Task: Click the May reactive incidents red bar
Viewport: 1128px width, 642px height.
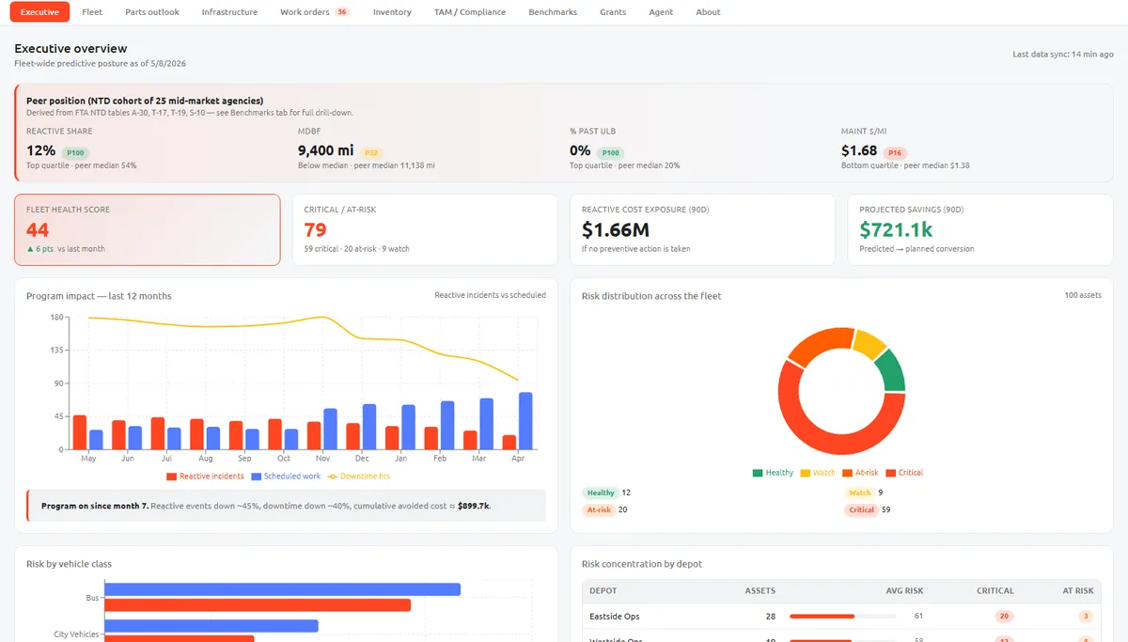Action: point(80,432)
